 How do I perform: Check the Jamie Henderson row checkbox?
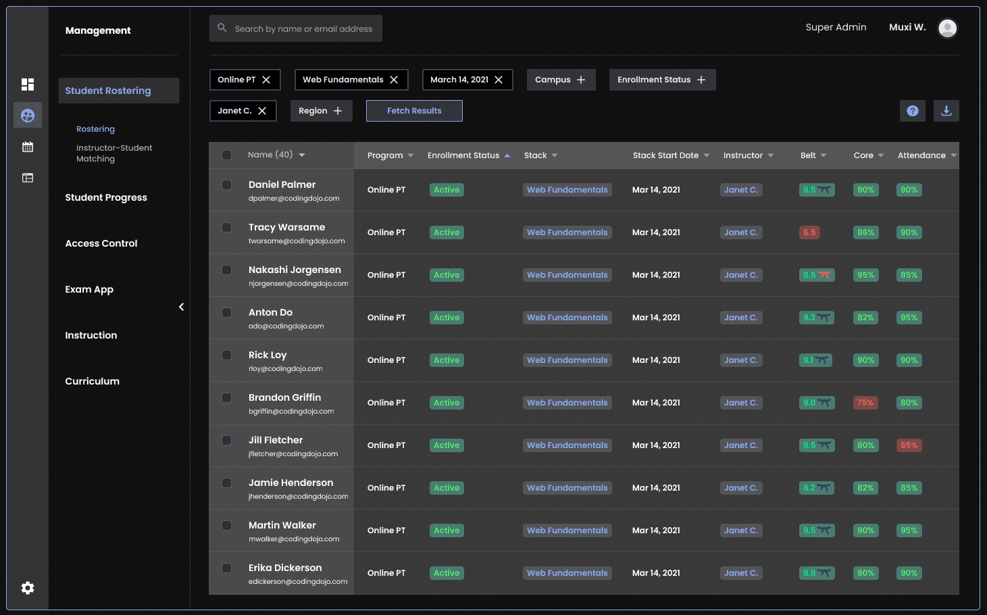point(227,483)
